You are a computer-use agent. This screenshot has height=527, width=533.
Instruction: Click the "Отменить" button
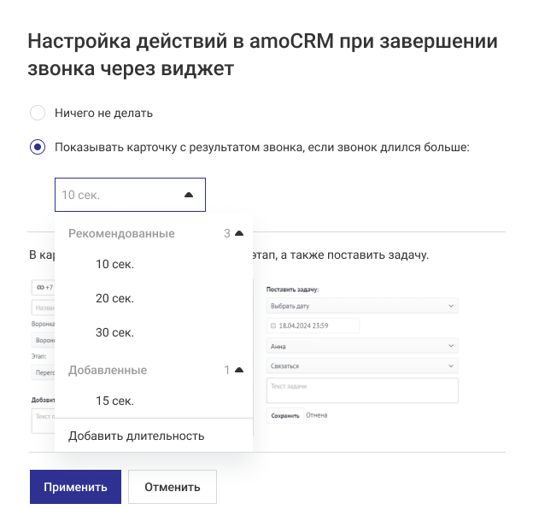[173, 487]
